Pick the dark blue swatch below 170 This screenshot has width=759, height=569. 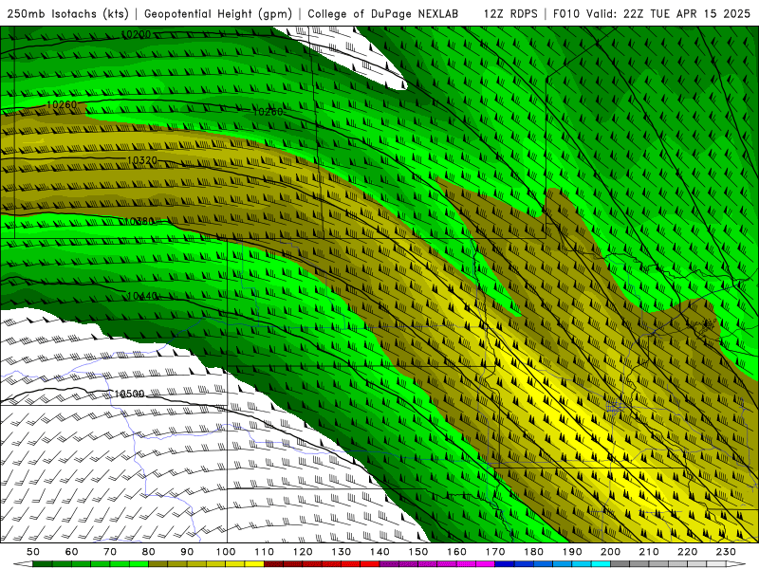[505, 564]
